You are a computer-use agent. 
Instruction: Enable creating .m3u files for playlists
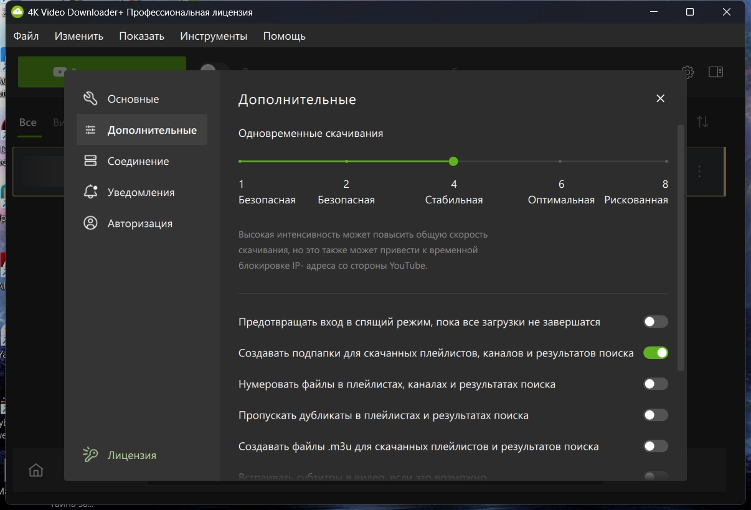pos(655,446)
